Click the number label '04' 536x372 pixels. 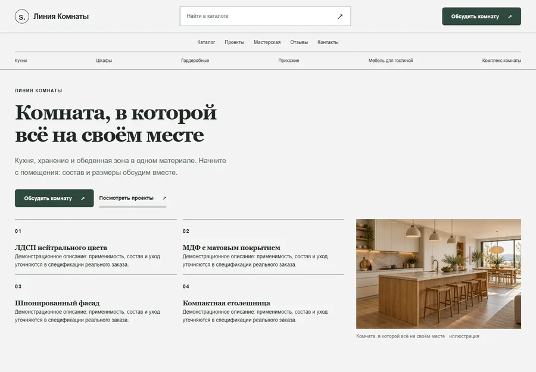[x=186, y=287]
